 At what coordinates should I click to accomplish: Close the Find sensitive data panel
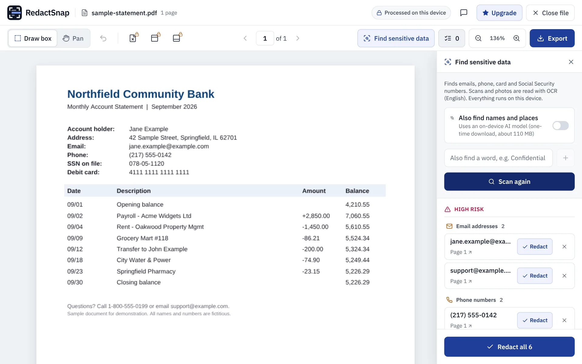tap(571, 62)
